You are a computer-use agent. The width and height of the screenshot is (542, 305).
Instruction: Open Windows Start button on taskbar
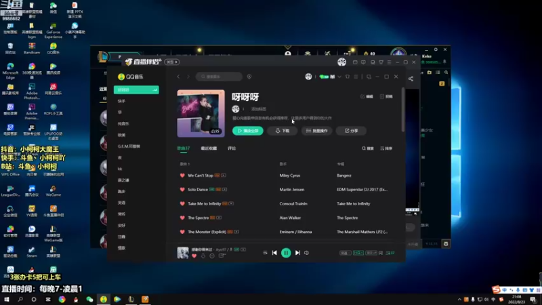pos(7,299)
